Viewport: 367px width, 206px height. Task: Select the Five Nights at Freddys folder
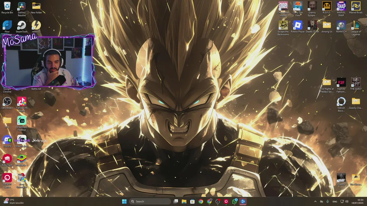[327, 85]
